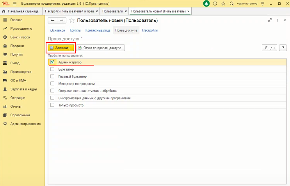Go forward with the right arrow
290x186 pixels.
pyautogui.click(x=61, y=20)
